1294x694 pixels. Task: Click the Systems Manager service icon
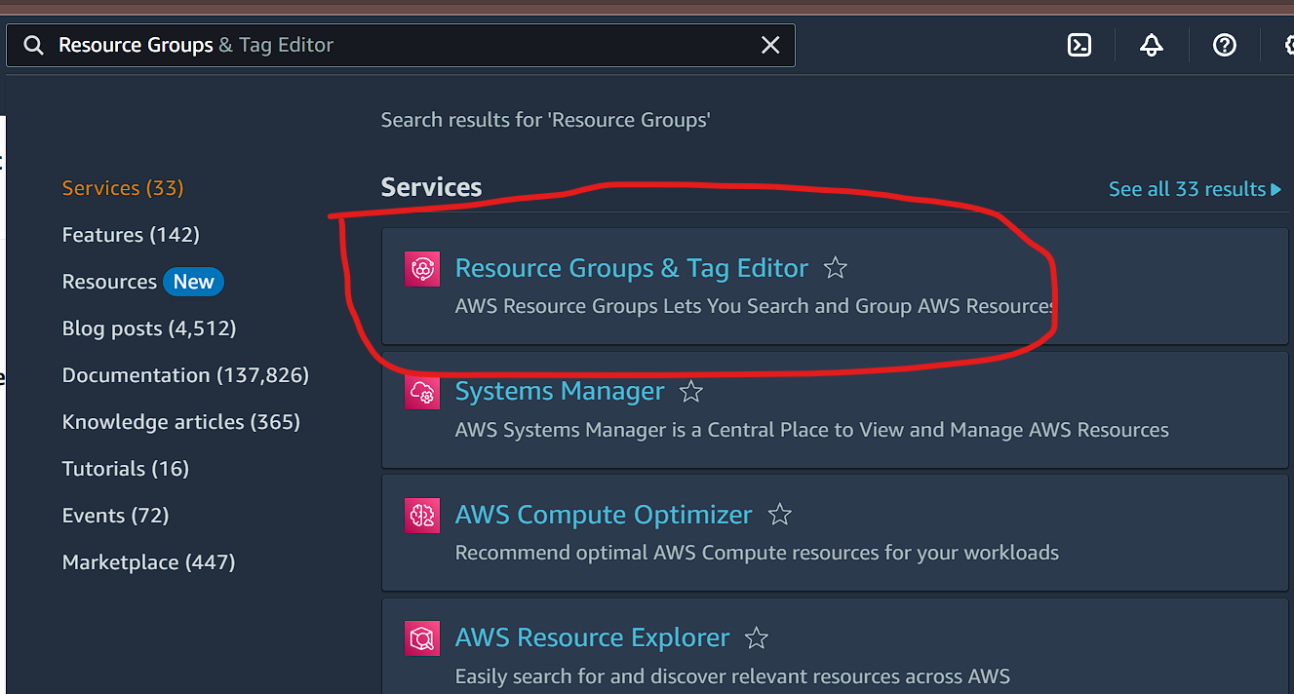[422, 392]
